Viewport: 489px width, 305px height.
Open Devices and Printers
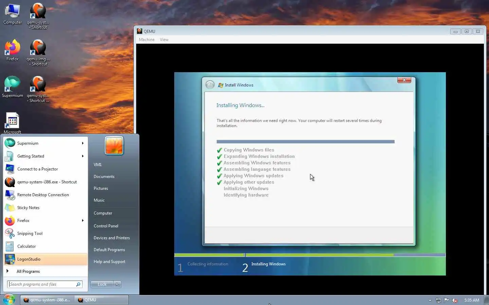click(112, 238)
